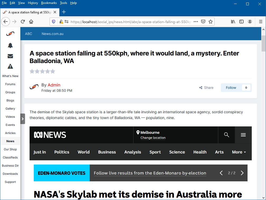This screenshot has height=200, width=266.
Task: Expand the collapsed sidebar arrow handle
Action: (23, 119)
